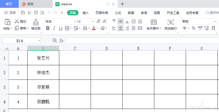
Task: Click the thousands separator 000 icon
Action: [200, 28]
